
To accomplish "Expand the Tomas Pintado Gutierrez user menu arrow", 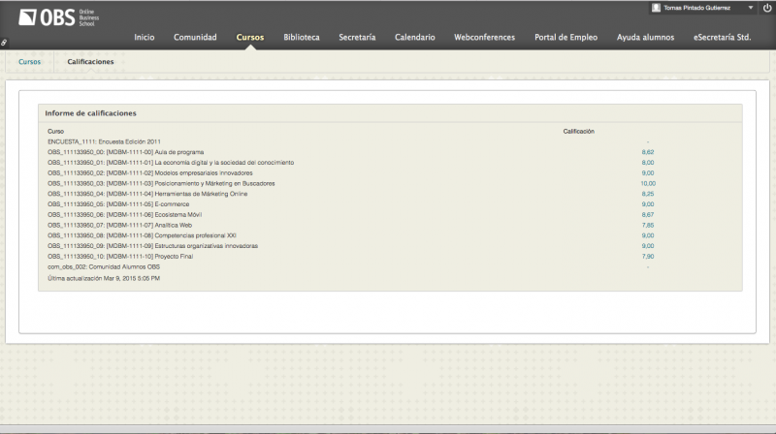I will click(x=752, y=8).
